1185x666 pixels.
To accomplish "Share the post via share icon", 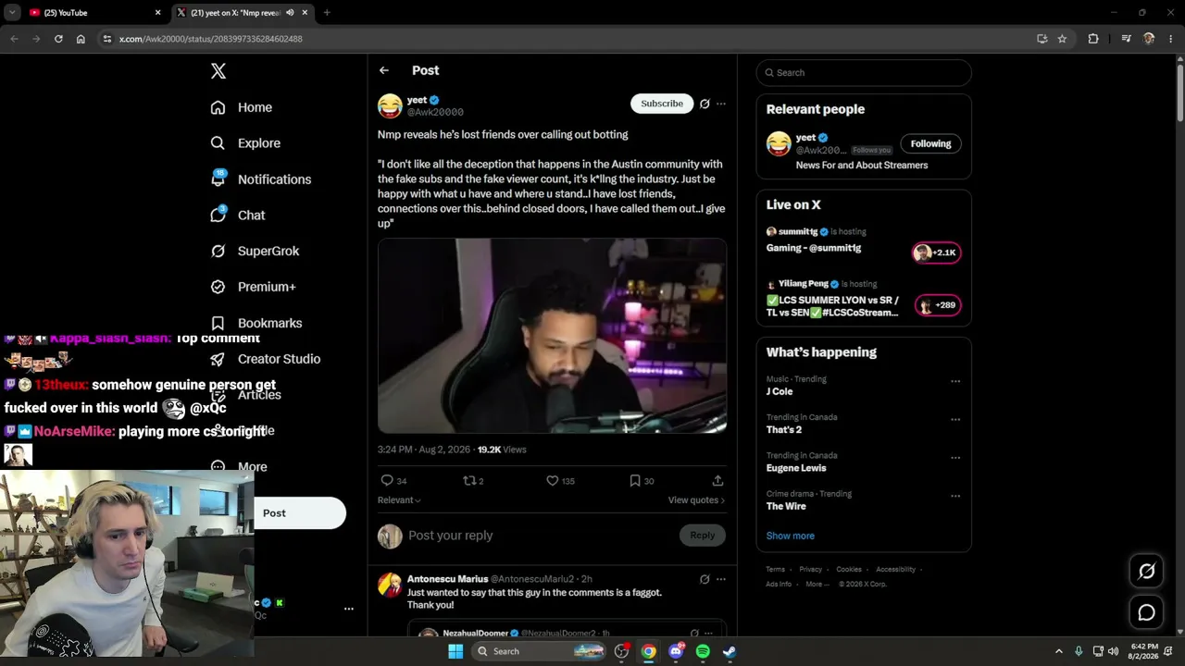I will click(717, 481).
